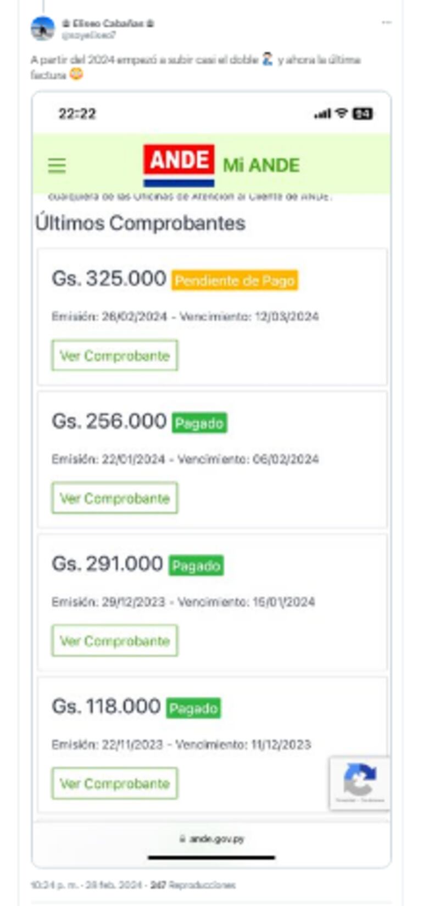
Task: Click Eliseo Cabañas profile avatar
Action: coord(43,29)
